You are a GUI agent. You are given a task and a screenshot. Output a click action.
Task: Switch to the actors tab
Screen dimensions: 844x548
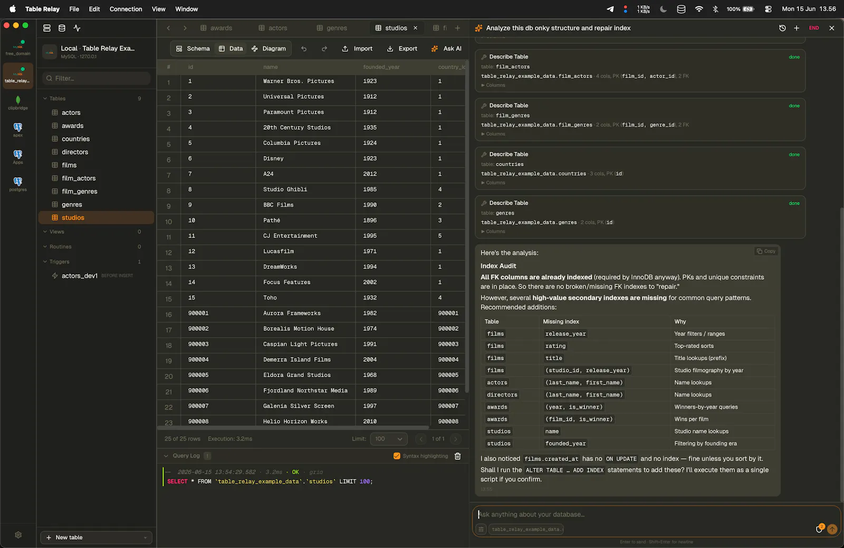point(273,28)
